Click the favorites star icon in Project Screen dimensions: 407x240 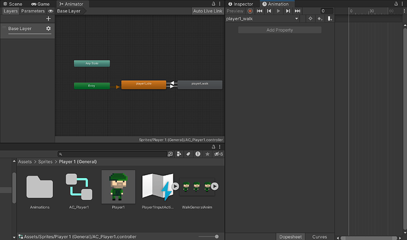pyautogui.click(x=207, y=154)
